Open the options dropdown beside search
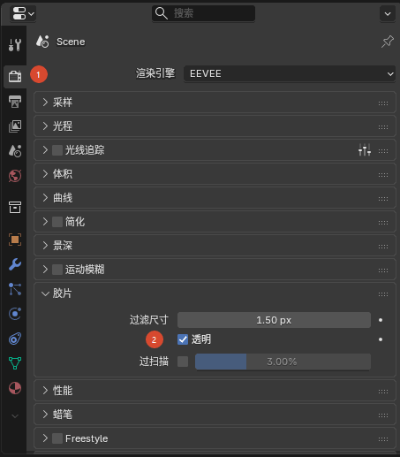Screen dimensions: 400x457 coord(388,13)
